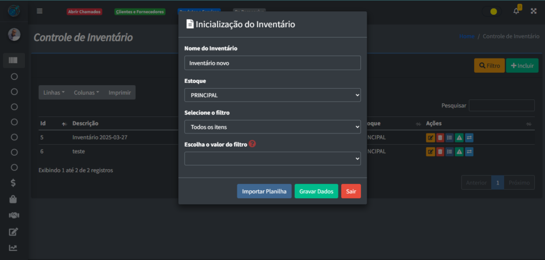Click delete trash icon for teste row

[x=440, y=152]
